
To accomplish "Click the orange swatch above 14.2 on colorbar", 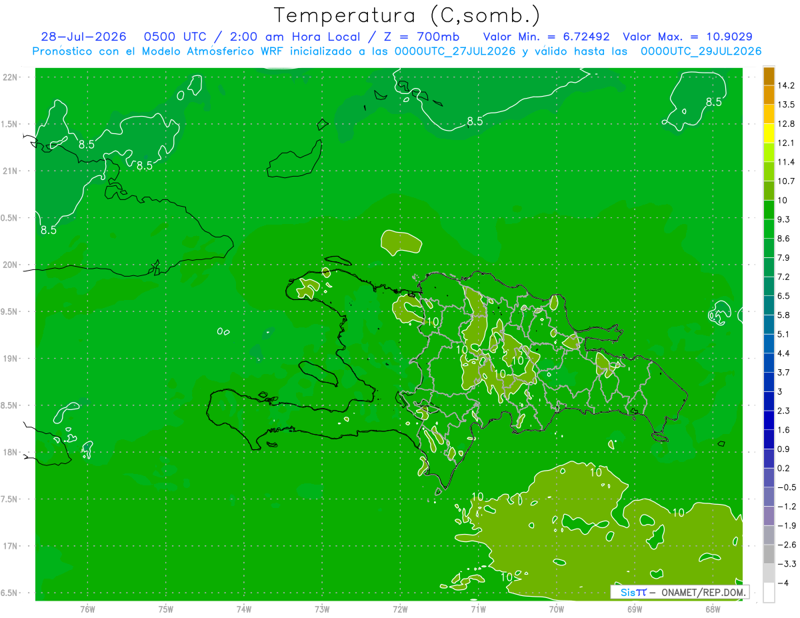I will click(x=769, y=76).
